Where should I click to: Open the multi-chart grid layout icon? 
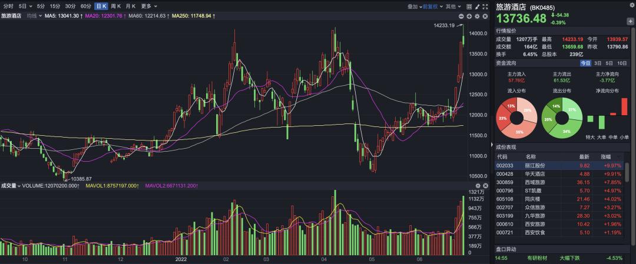(468, 6)
